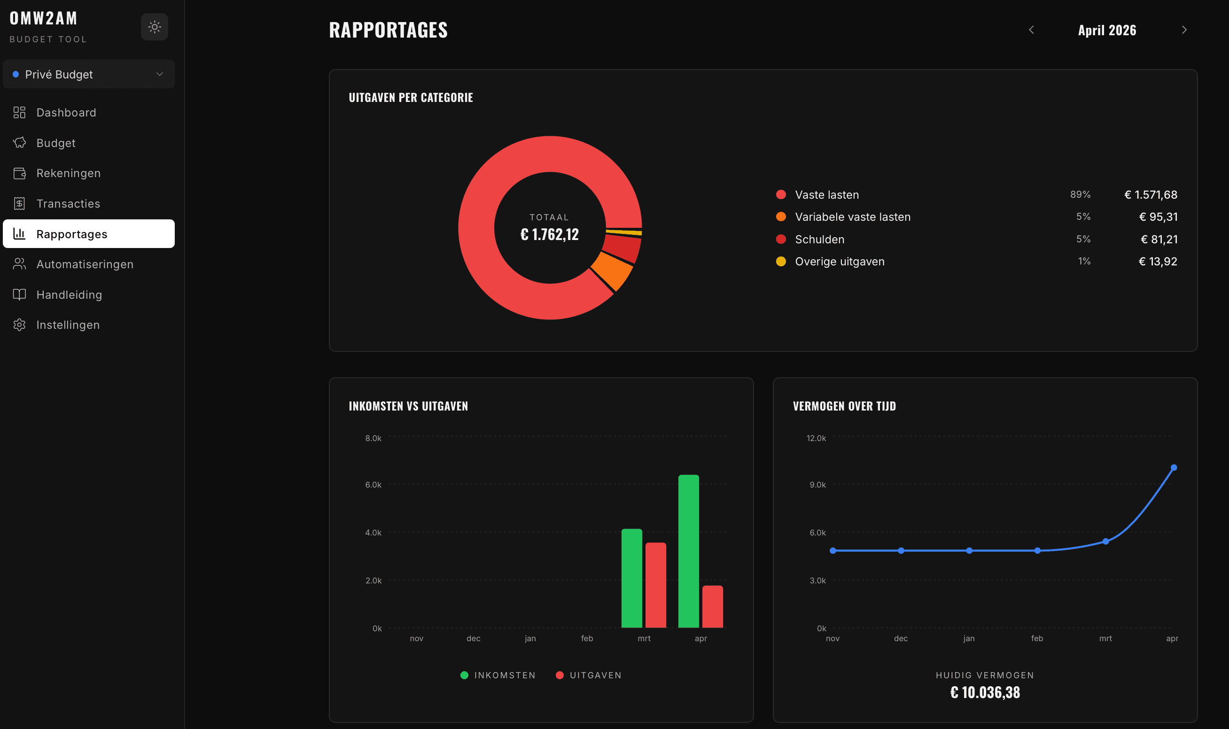Click the April 2026 month label
Screen dimensions: 1229x729
[x=1107, y=30]
